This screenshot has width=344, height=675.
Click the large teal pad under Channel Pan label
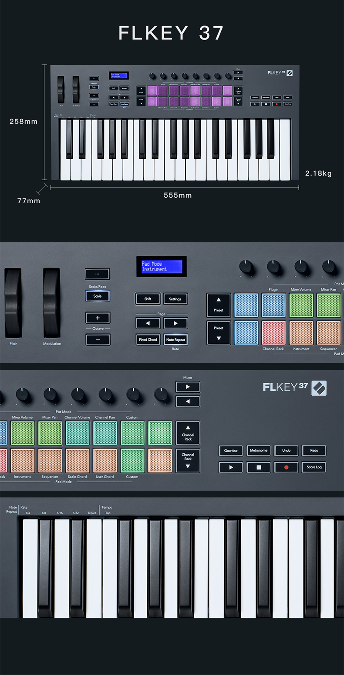coord(105,433)
